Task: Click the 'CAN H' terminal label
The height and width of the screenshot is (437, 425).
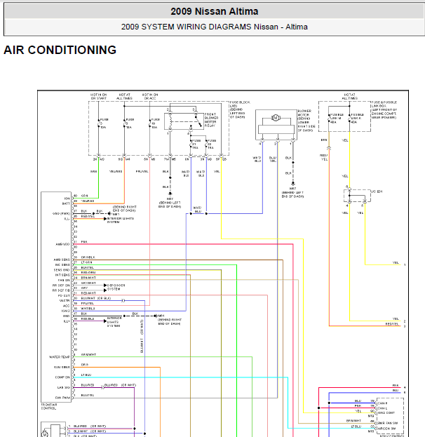Action: 383,403
